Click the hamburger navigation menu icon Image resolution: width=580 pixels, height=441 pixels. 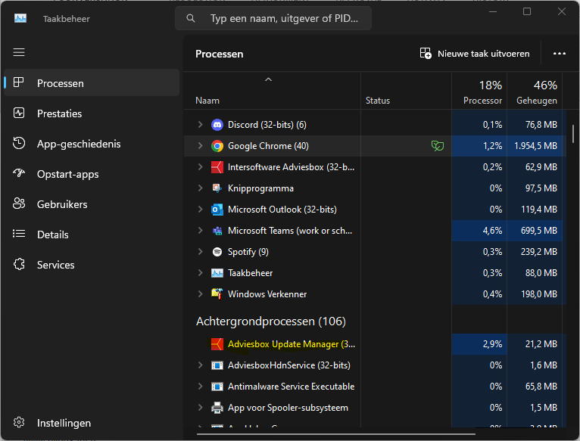coord(19,52)
